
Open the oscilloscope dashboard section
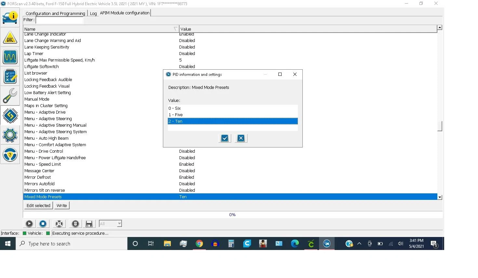[10, 57]
